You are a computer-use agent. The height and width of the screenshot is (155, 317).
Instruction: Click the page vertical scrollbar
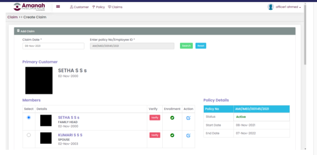pyautogui.click(x=305, y=34)
